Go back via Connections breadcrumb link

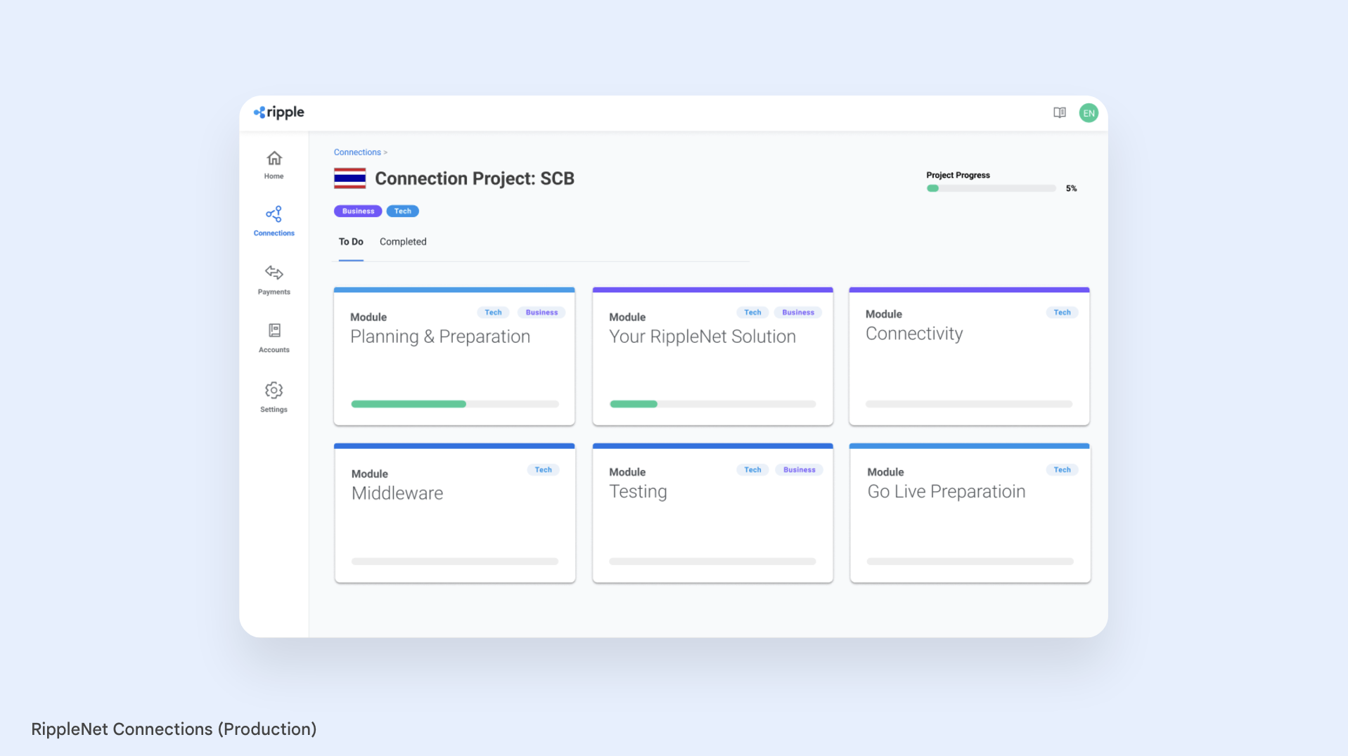[357, 152]
